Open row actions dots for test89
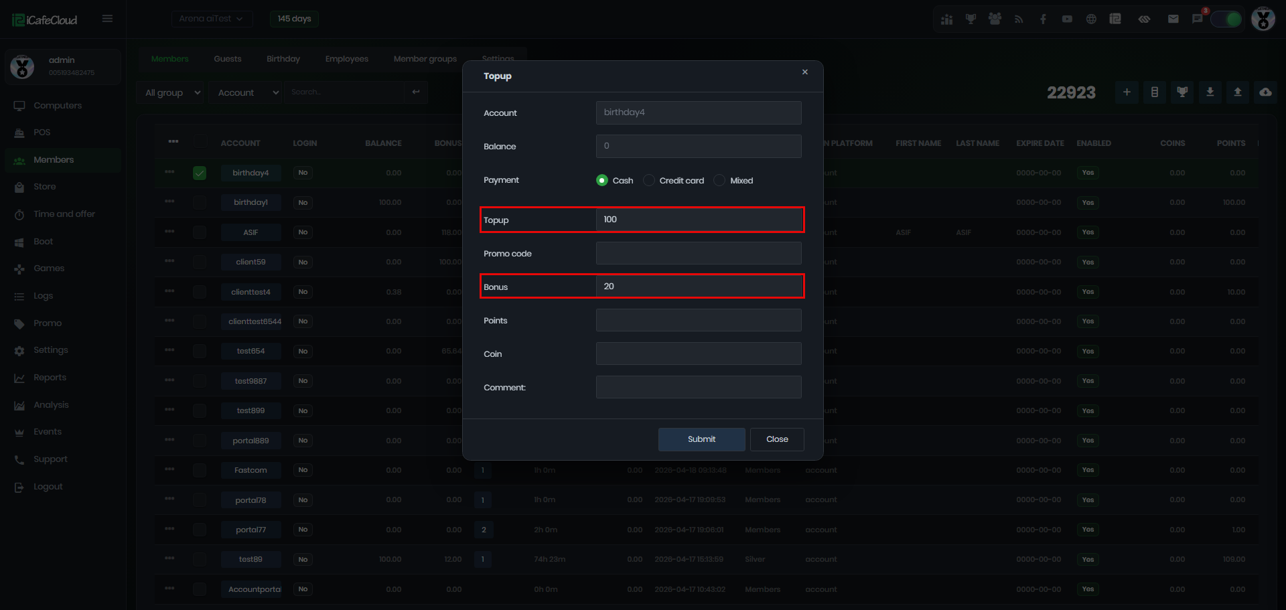The image size is (1286, 610). (x=169, y=558)
